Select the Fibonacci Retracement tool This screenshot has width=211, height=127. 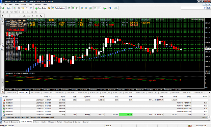(x=29, y=16)
